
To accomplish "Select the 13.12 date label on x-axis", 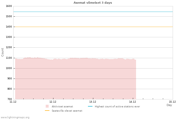I will (93, 102).
